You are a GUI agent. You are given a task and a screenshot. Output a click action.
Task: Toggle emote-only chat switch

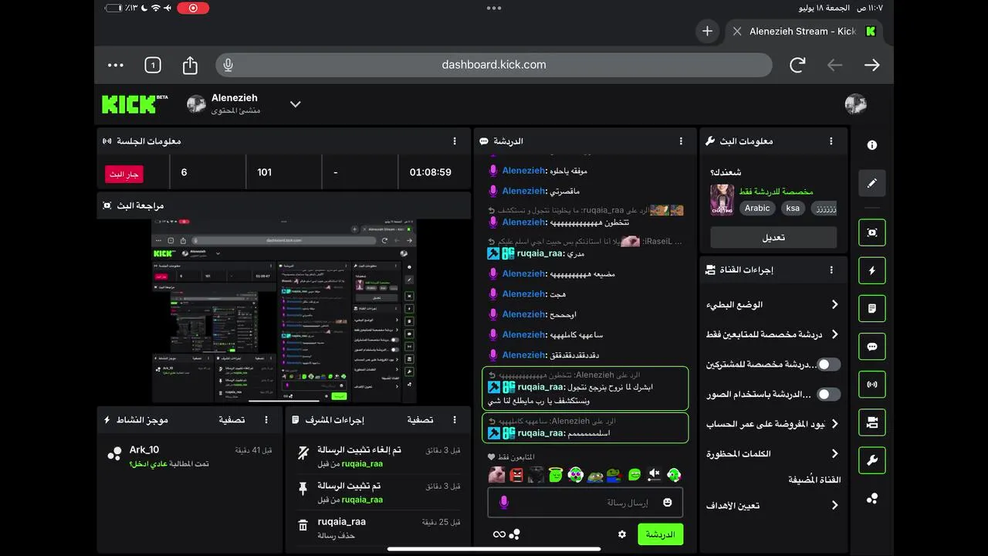(828, 394)
